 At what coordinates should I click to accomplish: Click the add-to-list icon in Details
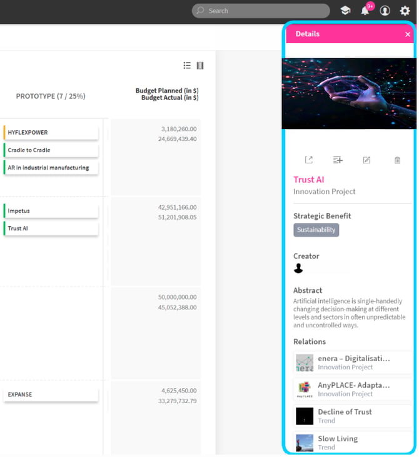pos(338,160)
